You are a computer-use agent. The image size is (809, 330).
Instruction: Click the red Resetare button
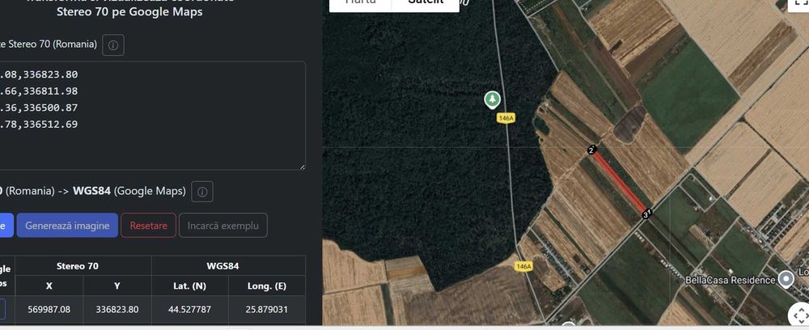point(148,226)
